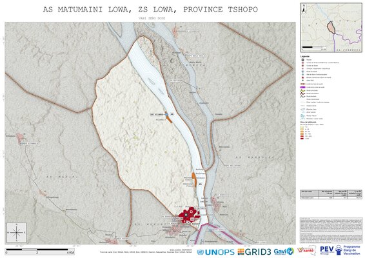Click the health marker east of the river near Lowa
Image resolution: width=365 pixels, height=258 pixels.
[x=213, y=199]
